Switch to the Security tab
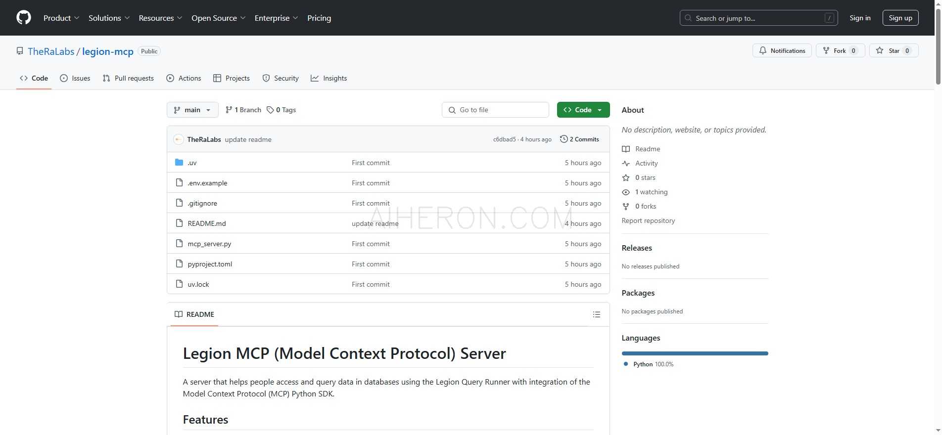The width and height of the screenshot is (942, 435). [281, 78]
